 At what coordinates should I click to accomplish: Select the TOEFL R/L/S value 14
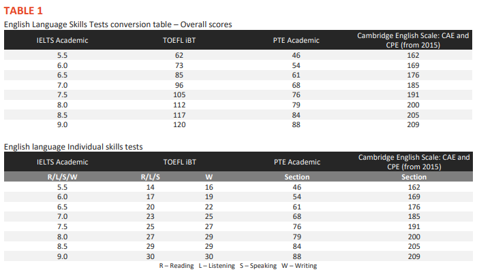coord(151,187)
